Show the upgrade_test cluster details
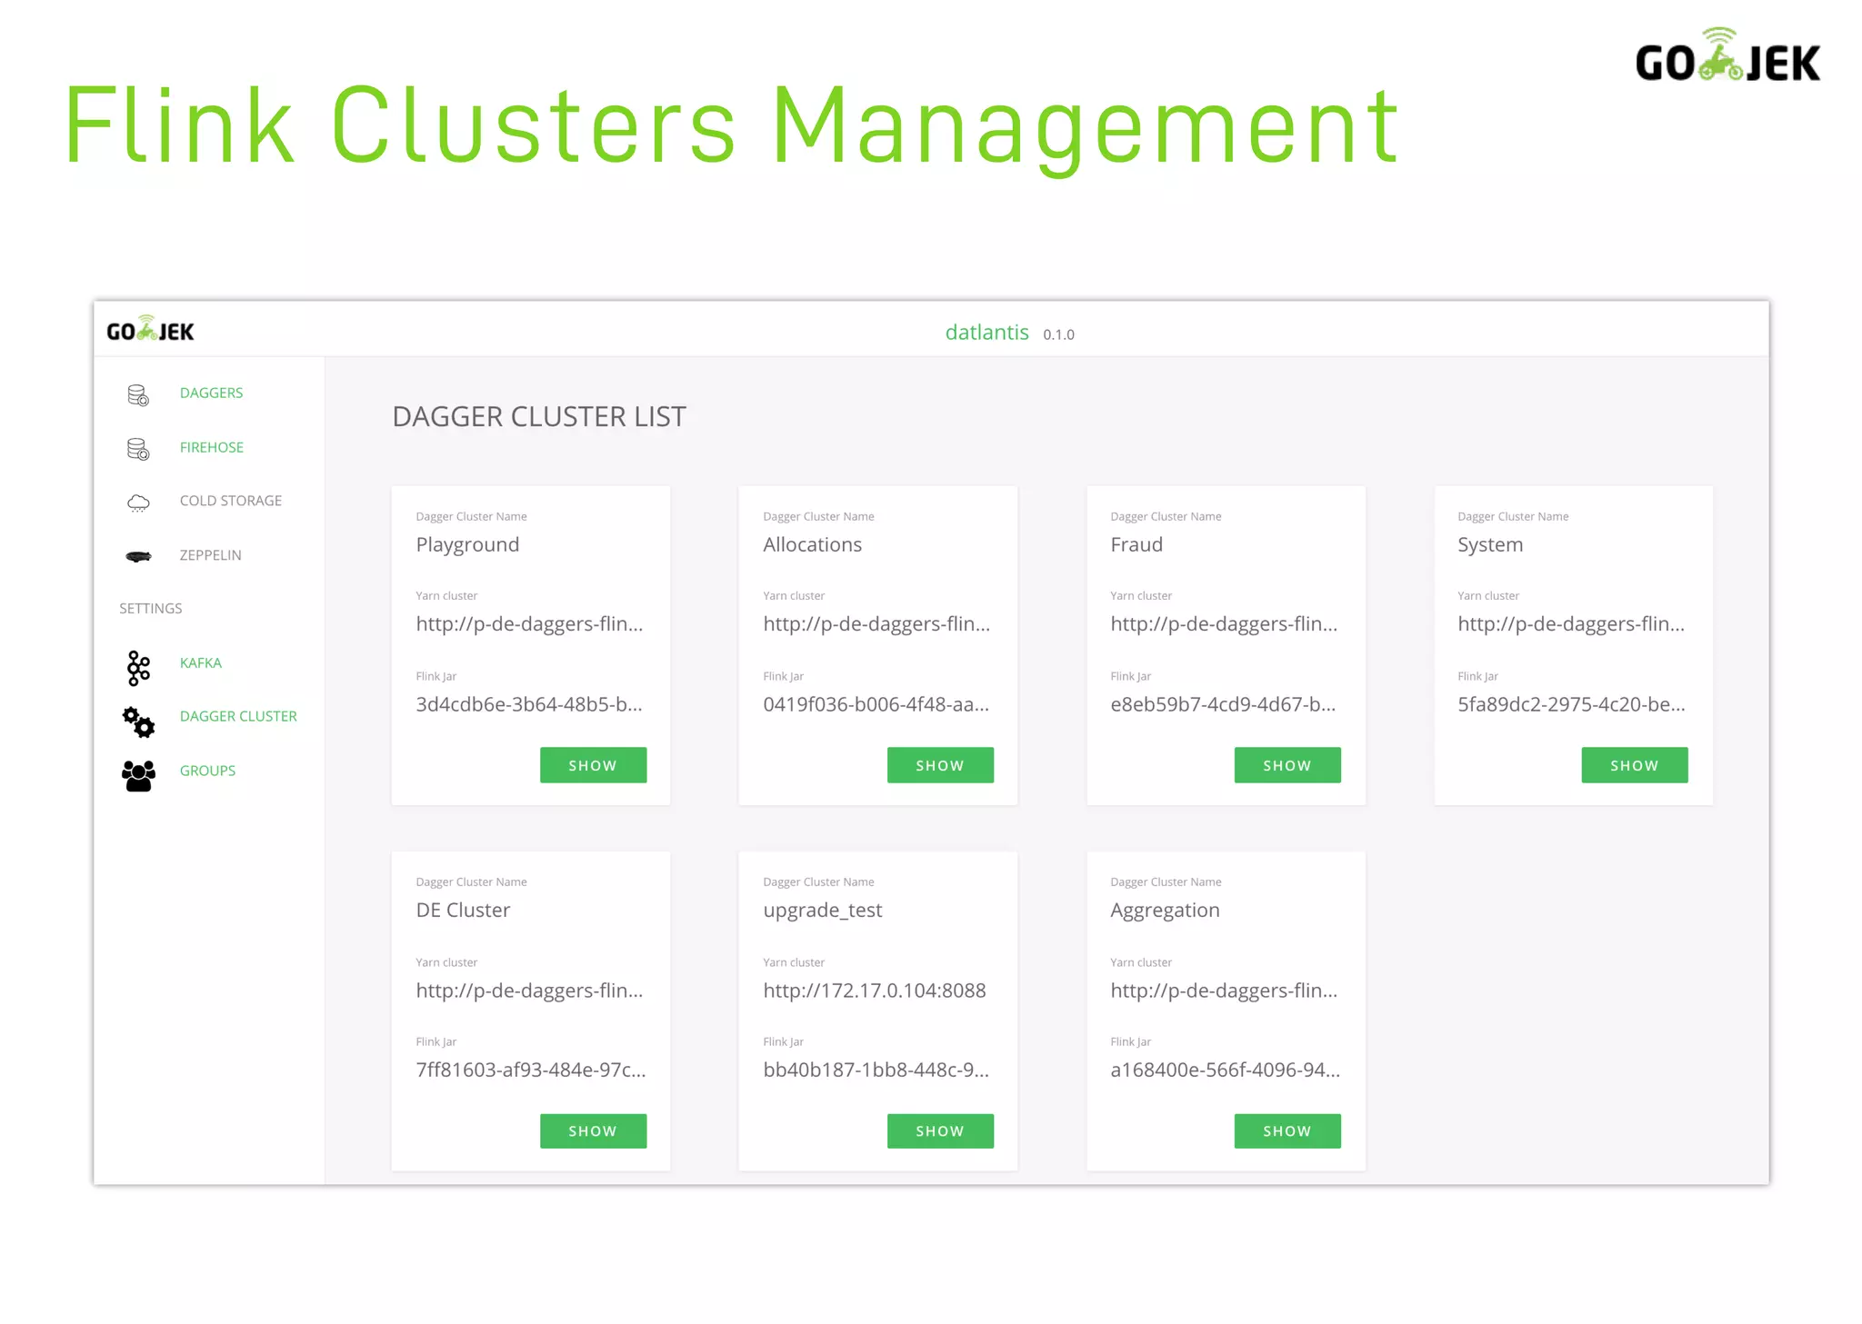 pos(940,1130)
